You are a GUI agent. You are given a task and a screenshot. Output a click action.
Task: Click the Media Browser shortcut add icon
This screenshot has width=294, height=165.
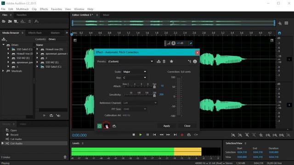click(x=4, y=39)
